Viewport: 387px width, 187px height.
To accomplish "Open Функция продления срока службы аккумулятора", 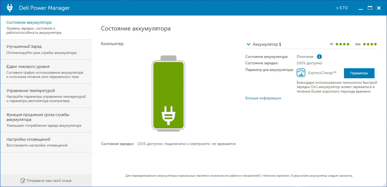I will [46, 120].
